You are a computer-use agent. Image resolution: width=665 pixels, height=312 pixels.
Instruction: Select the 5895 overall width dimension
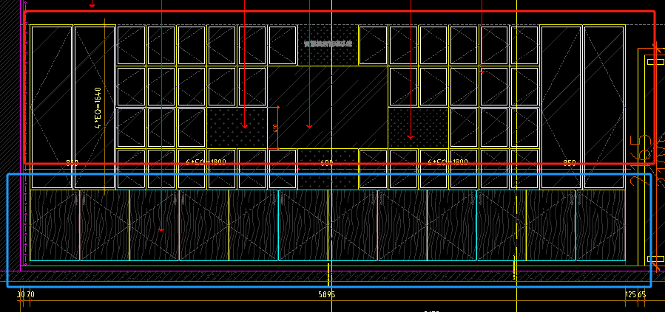coord(326,295)
